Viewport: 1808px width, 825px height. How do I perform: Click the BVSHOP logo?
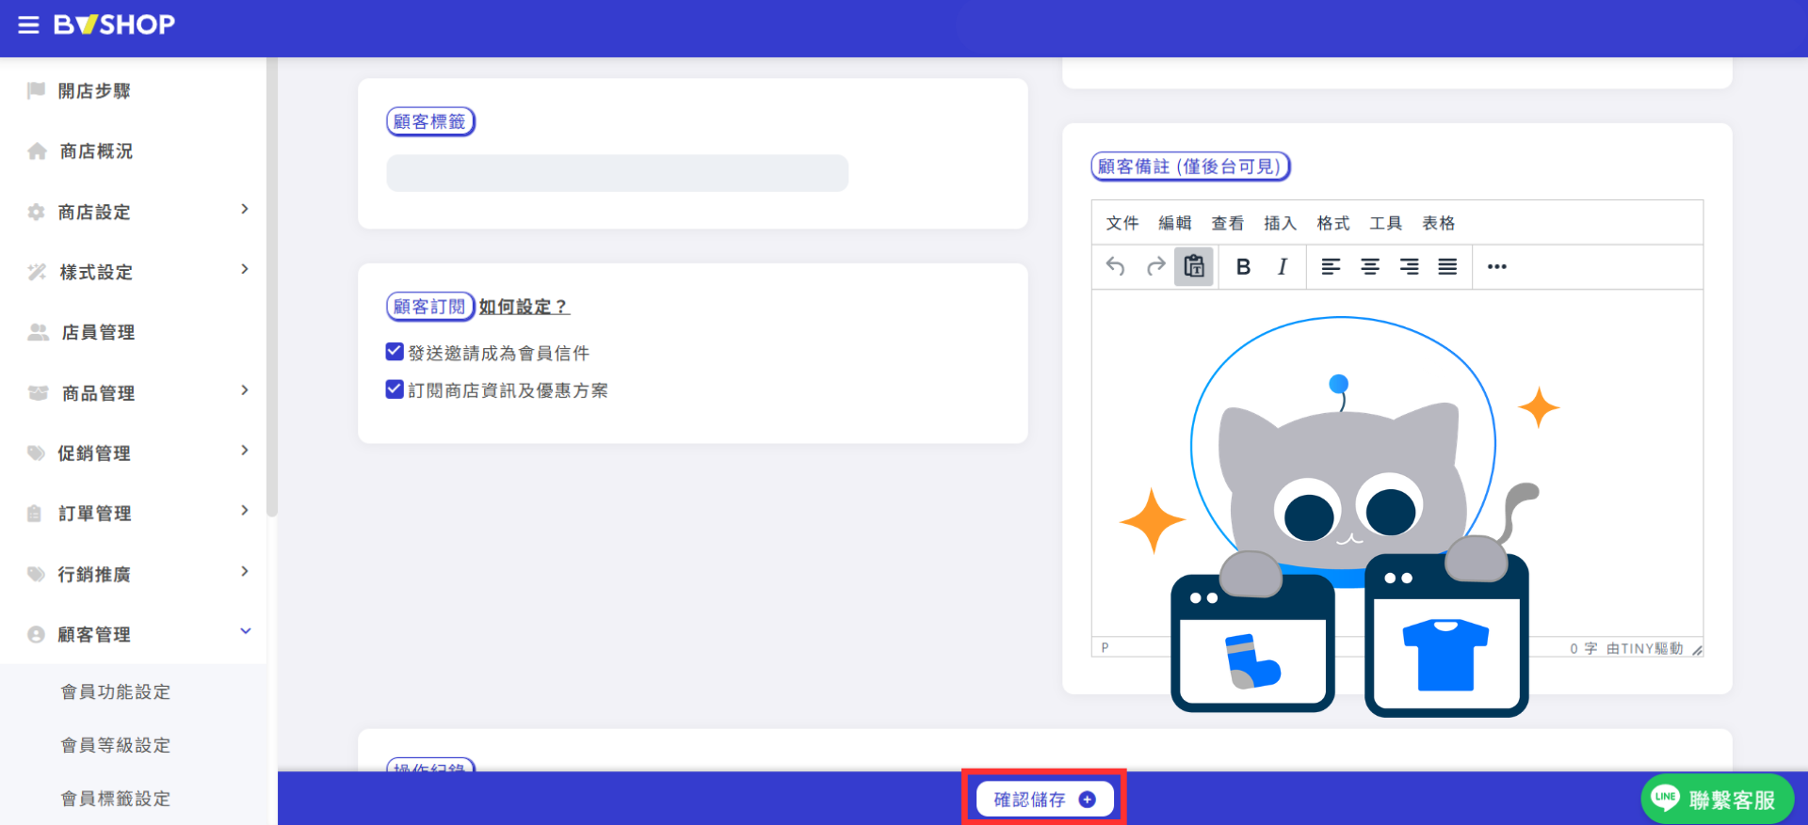(x=114, y=24)
